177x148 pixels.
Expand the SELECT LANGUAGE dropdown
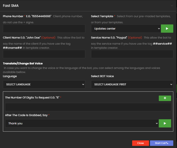pos(44,84)
